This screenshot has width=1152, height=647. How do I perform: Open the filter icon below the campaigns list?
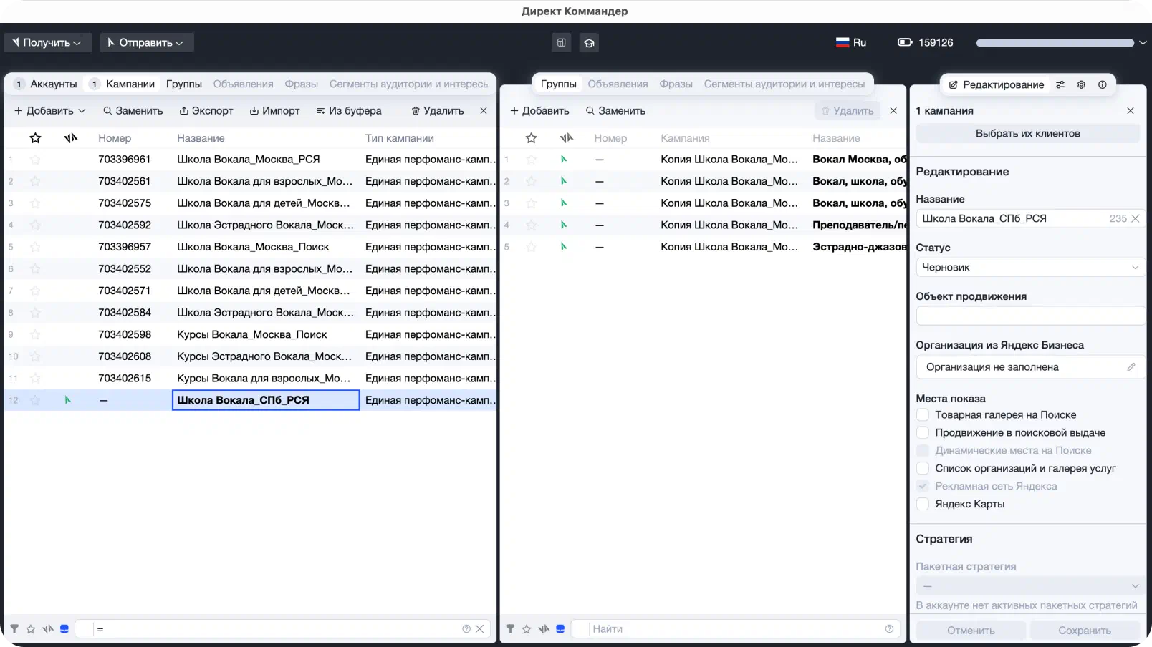[14, 629]
